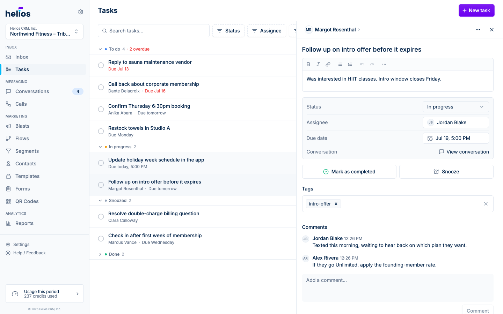Change status from In progress dropdown

(455, 107)
